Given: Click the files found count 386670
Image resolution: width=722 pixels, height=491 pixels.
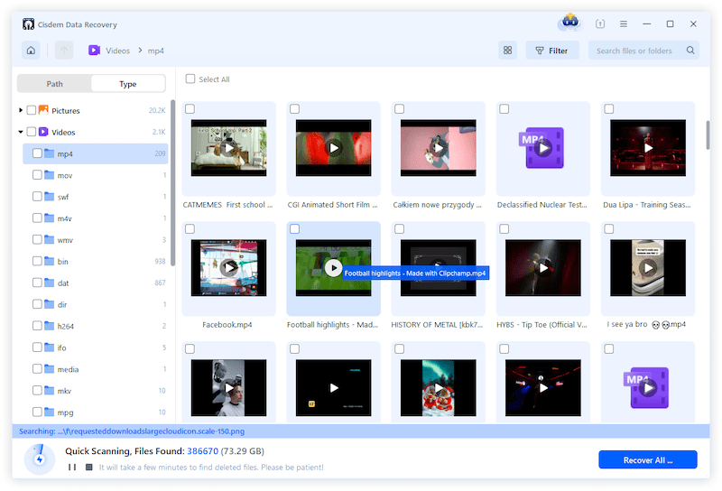Looking at the screenshot, I should 202,451.
